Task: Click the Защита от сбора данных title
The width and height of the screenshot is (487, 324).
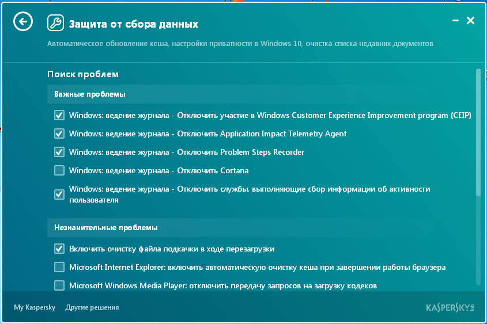Action: coord(134,24)
